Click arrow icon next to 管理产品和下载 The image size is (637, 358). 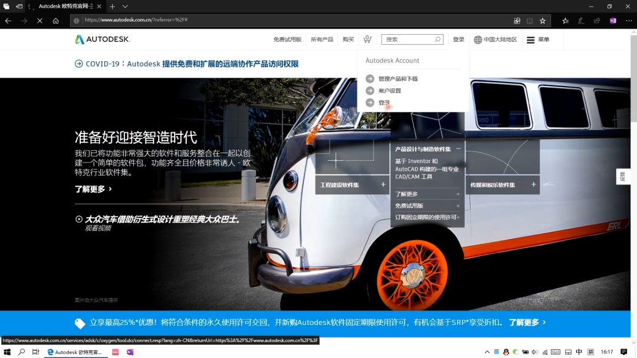(370, 79)
